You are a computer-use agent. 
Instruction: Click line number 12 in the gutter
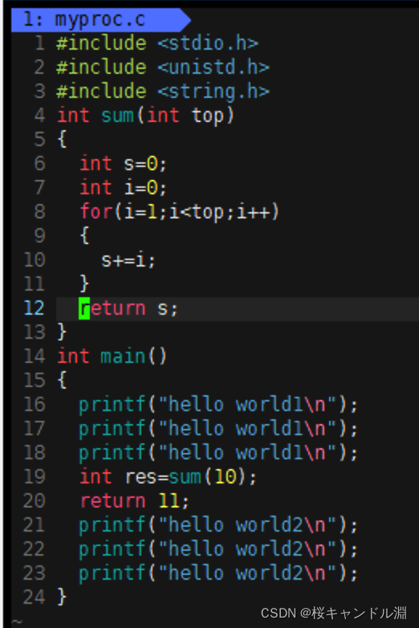pos(34,308)
